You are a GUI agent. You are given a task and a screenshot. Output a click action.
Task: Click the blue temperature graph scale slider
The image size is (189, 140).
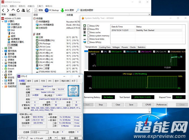86,51
